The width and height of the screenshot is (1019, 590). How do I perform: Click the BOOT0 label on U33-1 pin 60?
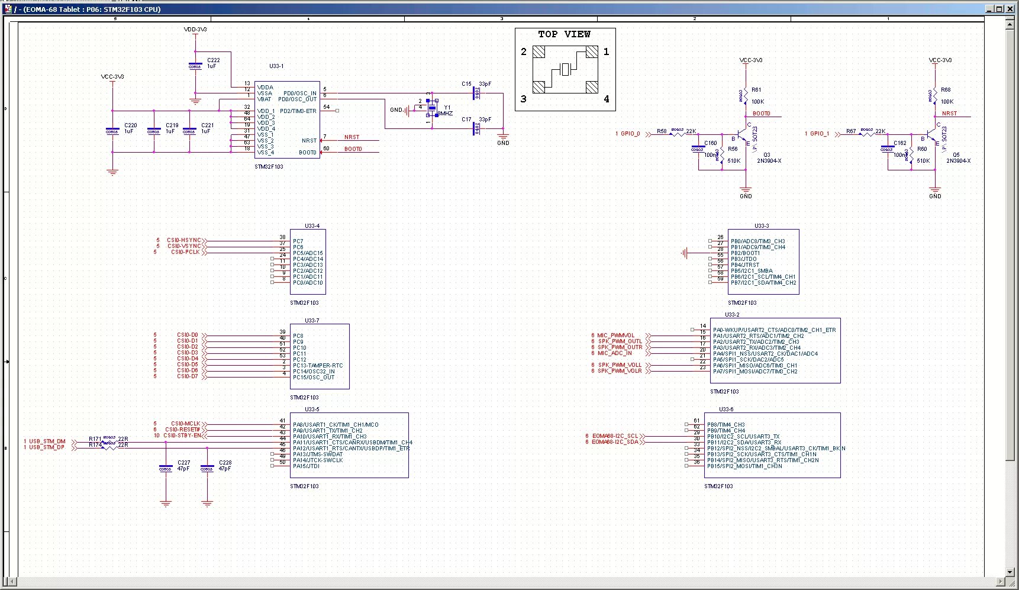click(353, 149)
